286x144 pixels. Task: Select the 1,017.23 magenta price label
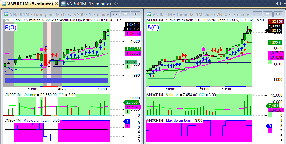coord(276,53)
